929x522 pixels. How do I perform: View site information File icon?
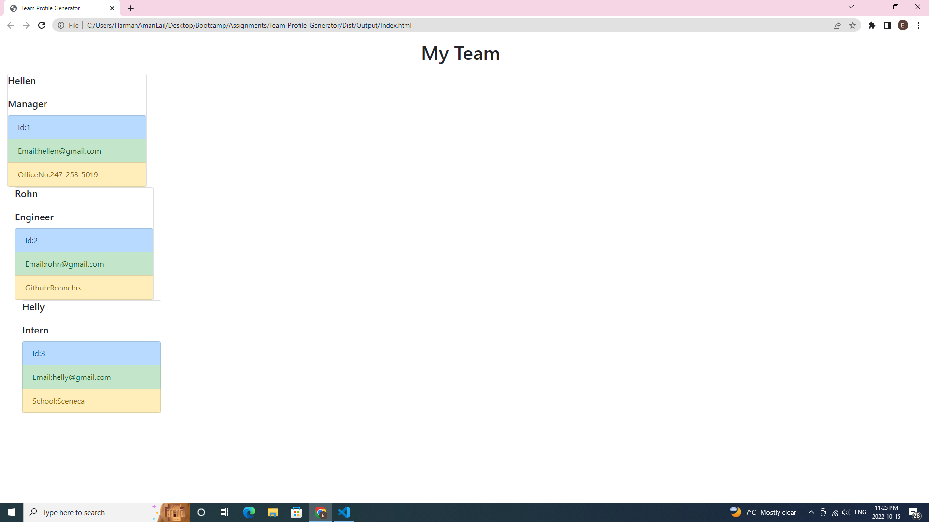[61, 25]
